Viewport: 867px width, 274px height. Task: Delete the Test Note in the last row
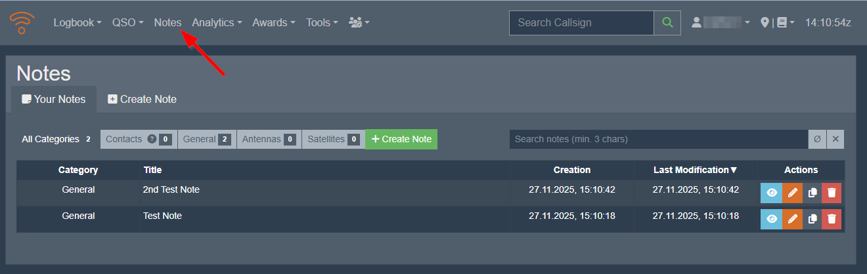click(x=832, y=219)
